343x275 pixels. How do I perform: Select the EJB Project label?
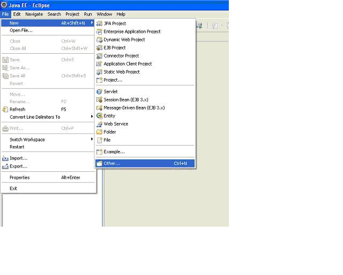(x=115, y=48)
